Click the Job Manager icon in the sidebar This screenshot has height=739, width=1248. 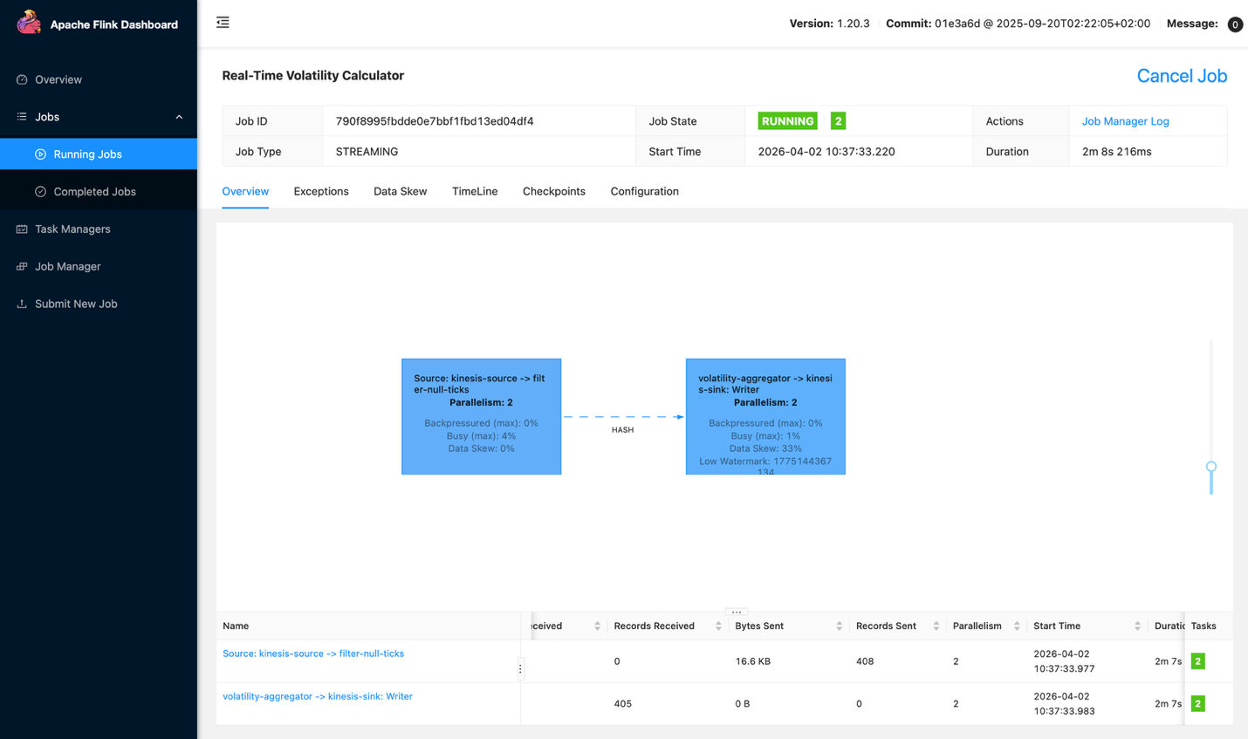(22, 267)
